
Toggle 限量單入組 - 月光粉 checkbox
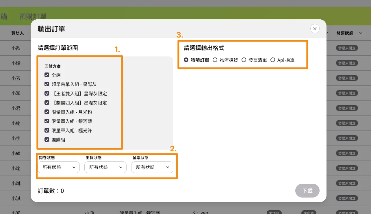[x=47, y=112]
